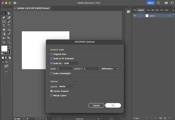Screen dimensions: 175x120
Task: Choose the Original Size radio button
Action: [x=52, y=54]
